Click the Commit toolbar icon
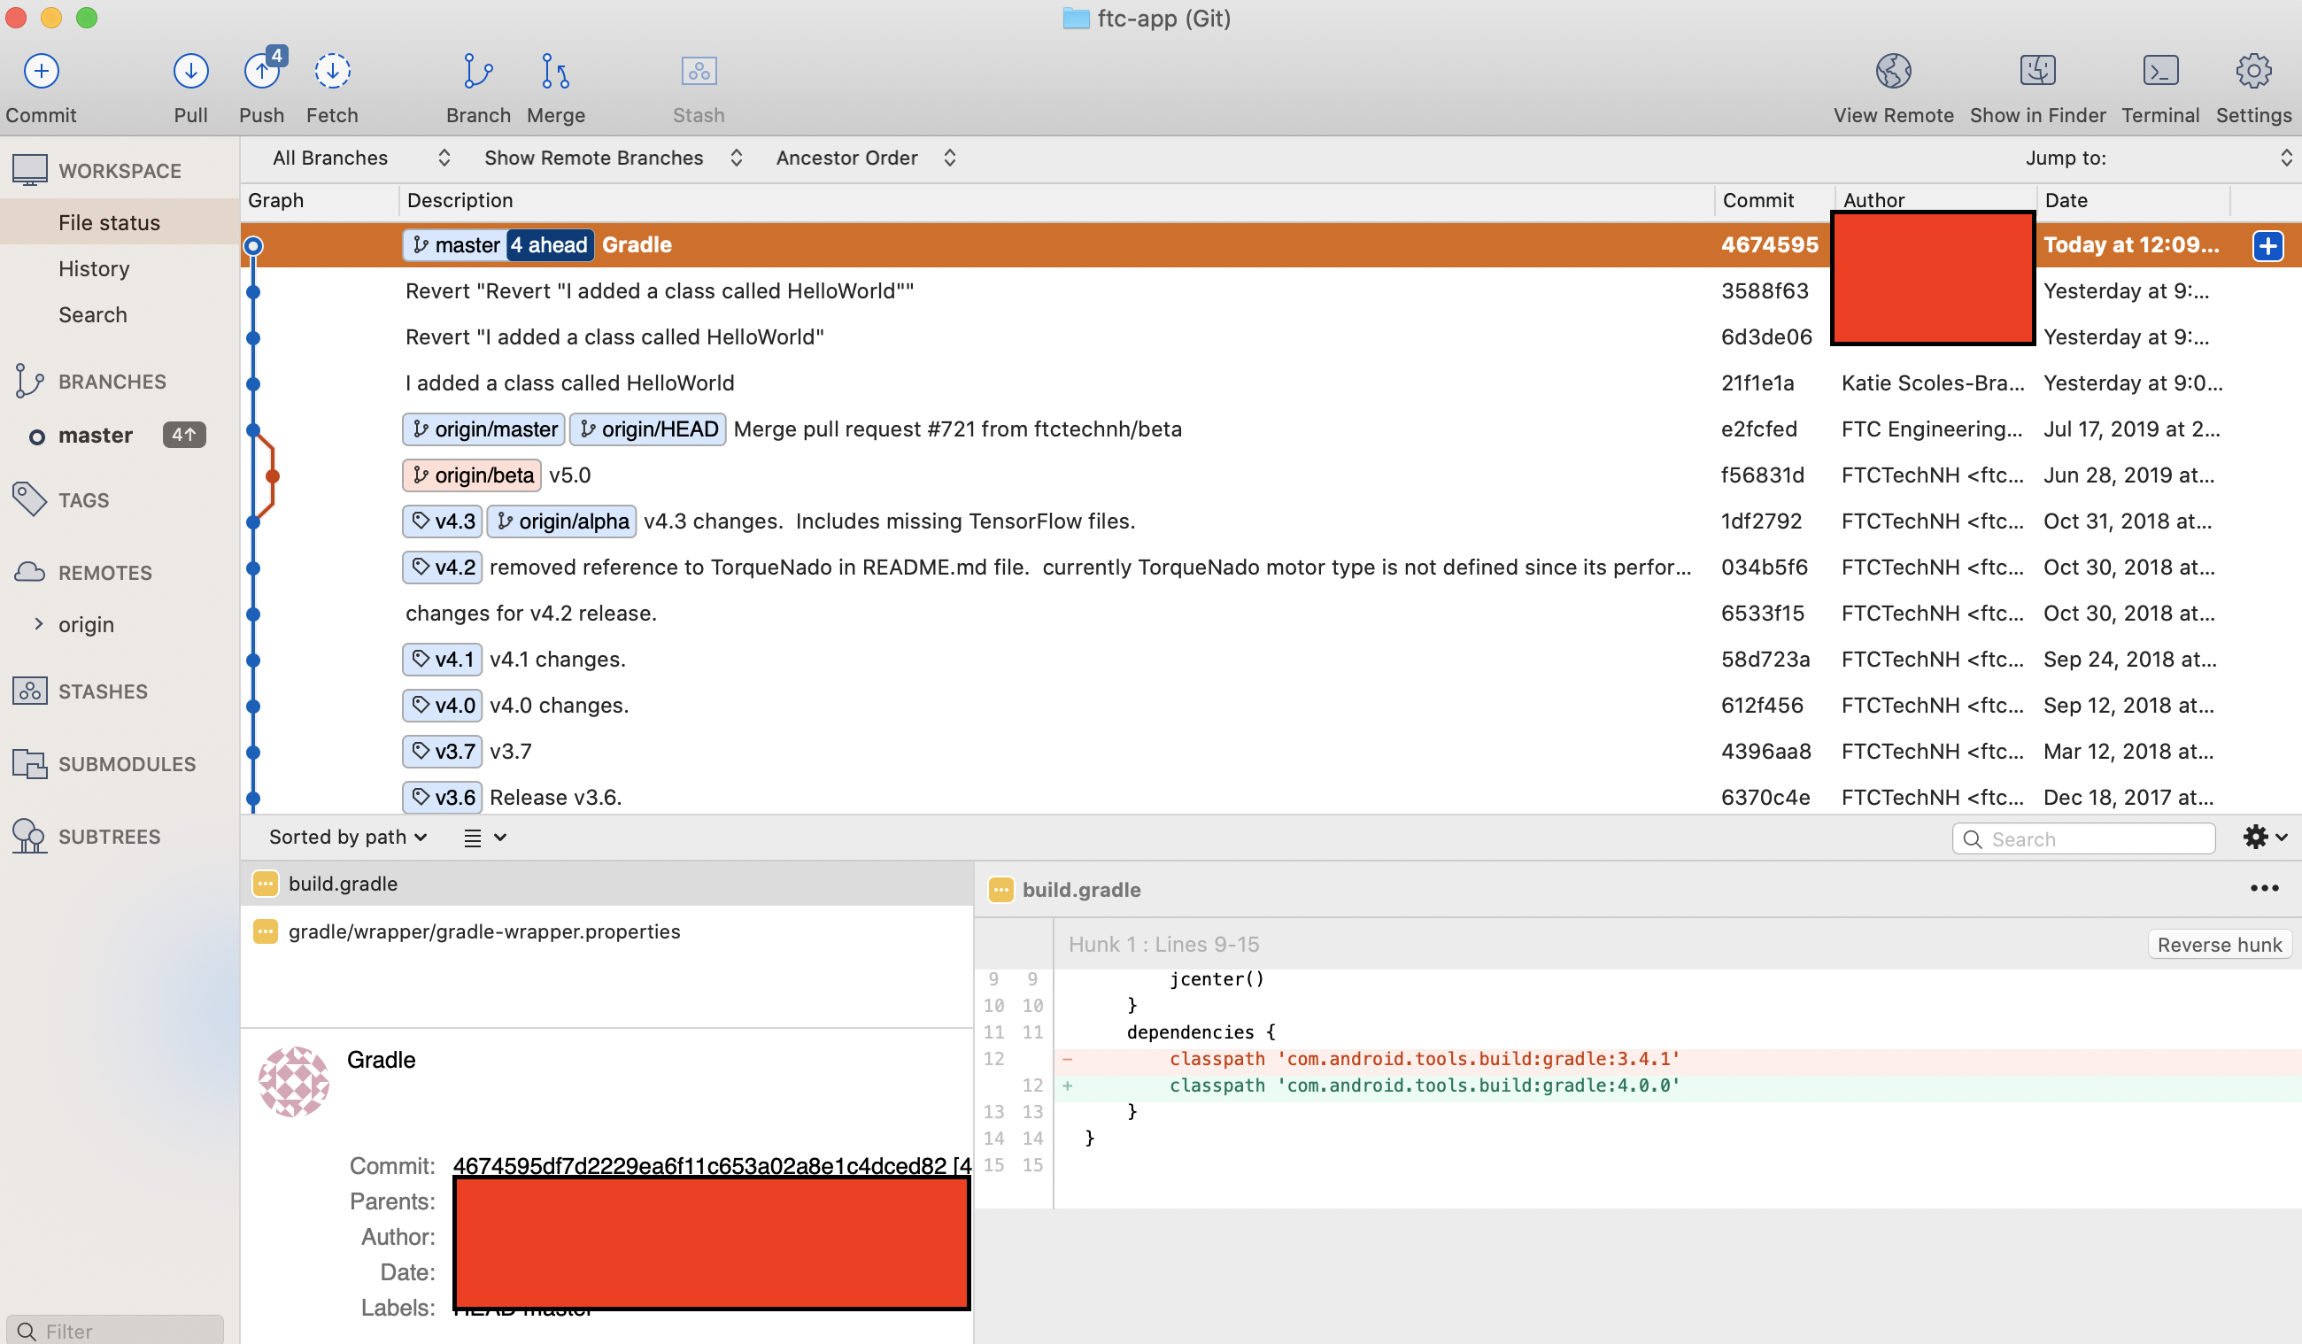Viewport: 2302px width, 1344px height. [41, 71]
